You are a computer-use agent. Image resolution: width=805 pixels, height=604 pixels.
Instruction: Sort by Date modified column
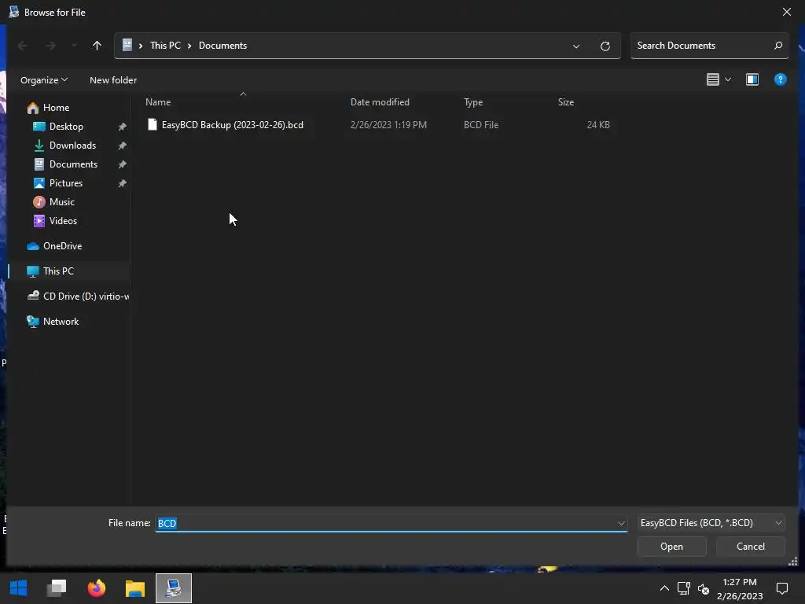click(380, 102)
